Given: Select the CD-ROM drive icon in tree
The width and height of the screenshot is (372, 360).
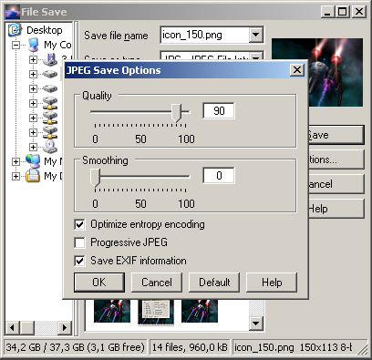Looking at the screenshot, I should (50, 147).
